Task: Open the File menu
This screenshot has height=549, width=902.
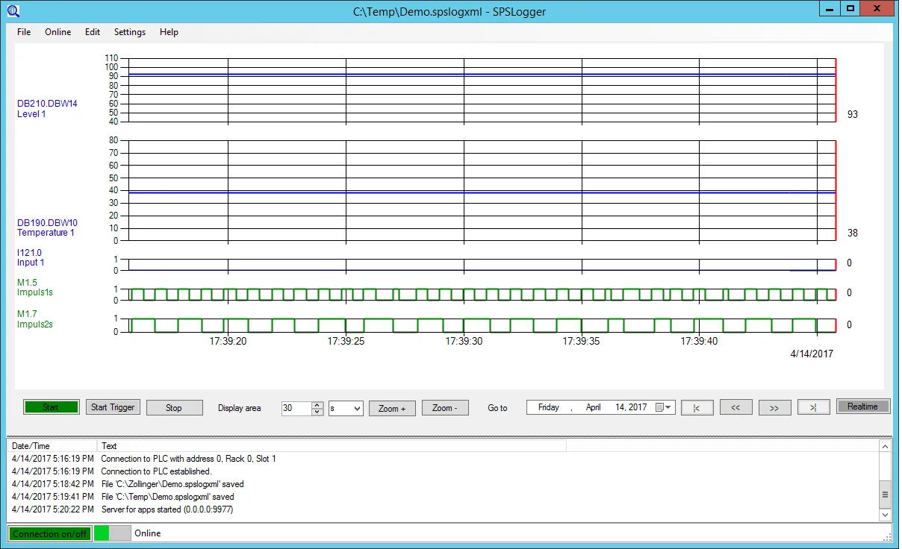Action: 24,32
